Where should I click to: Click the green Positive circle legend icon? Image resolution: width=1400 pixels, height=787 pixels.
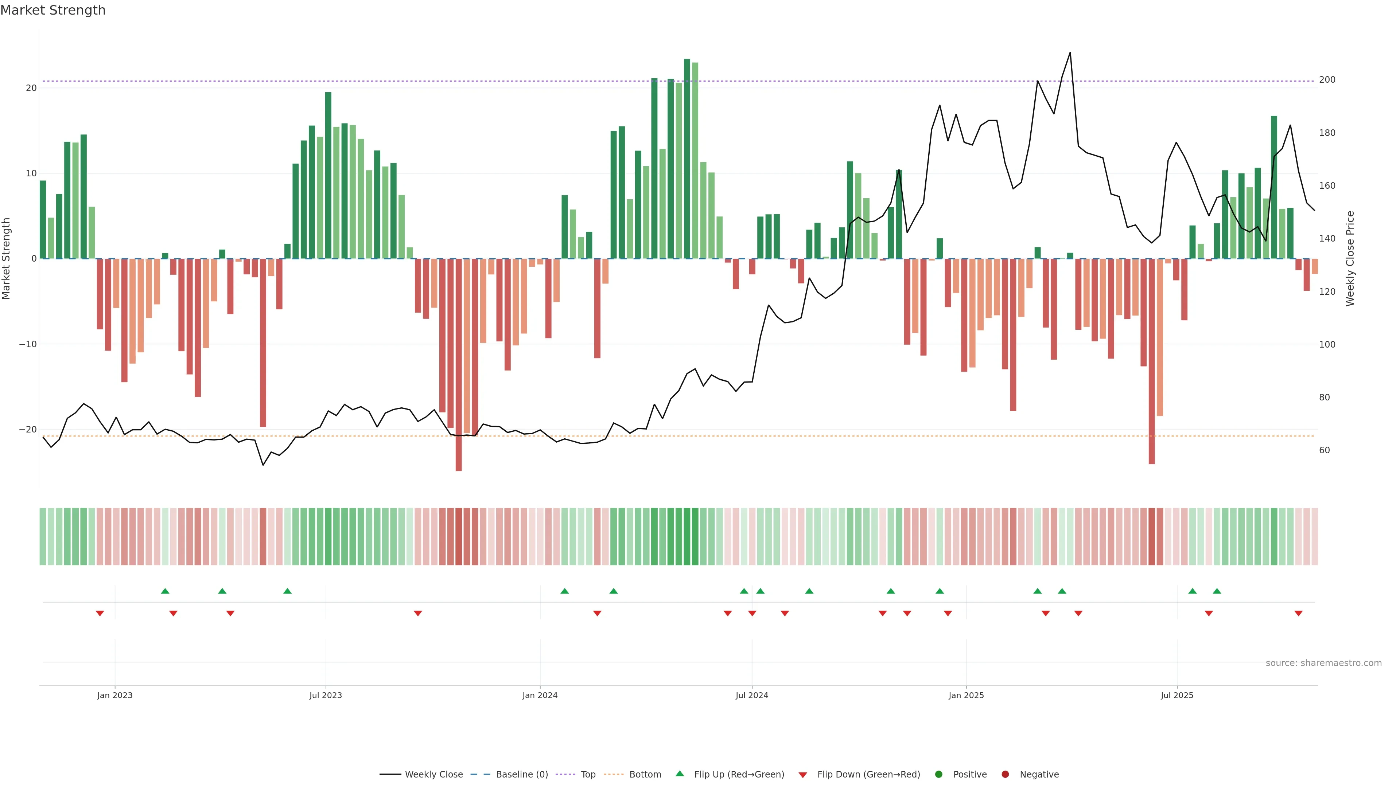click(938, 775)
